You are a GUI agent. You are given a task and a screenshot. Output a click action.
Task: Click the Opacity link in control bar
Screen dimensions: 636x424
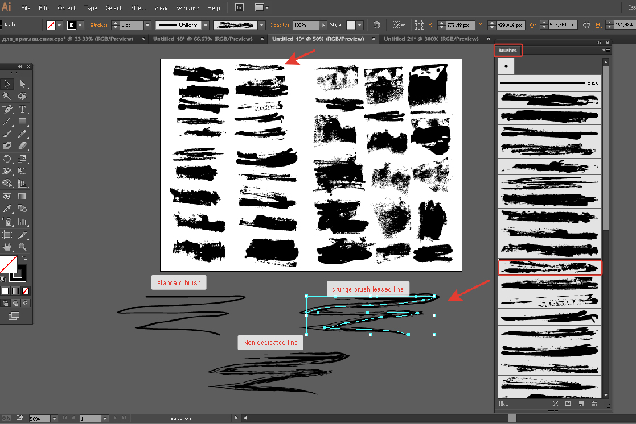[x=280, y=25]
